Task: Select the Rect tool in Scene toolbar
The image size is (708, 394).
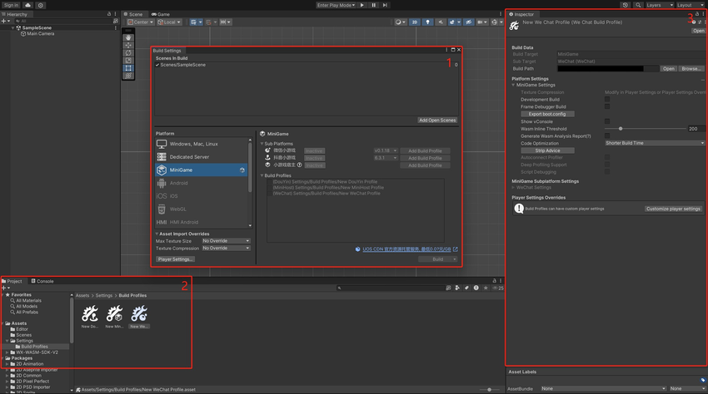Action: tap(128, 68)
